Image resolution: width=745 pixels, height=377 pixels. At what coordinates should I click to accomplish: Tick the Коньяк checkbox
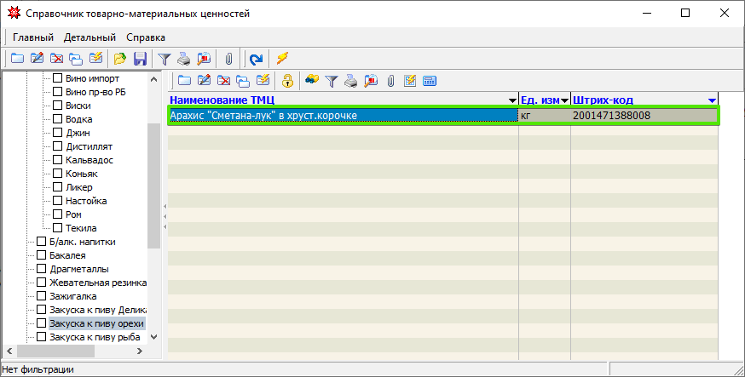pyautogui.click(x=59, y=174)
